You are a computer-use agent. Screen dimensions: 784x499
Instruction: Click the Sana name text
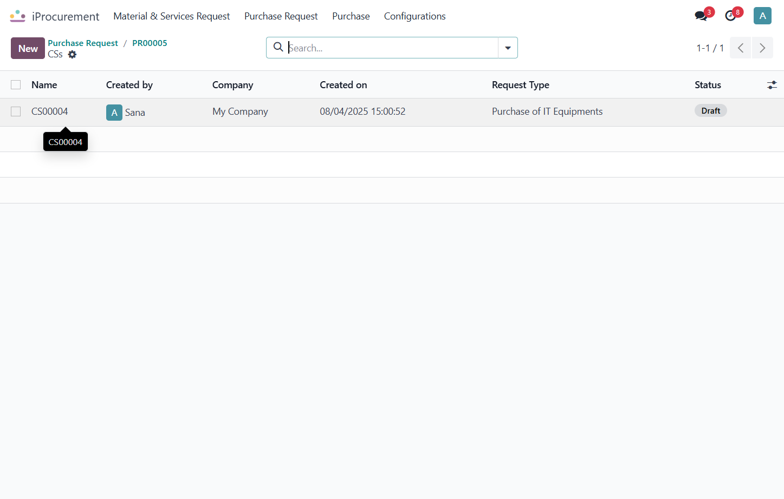(135, 113)
